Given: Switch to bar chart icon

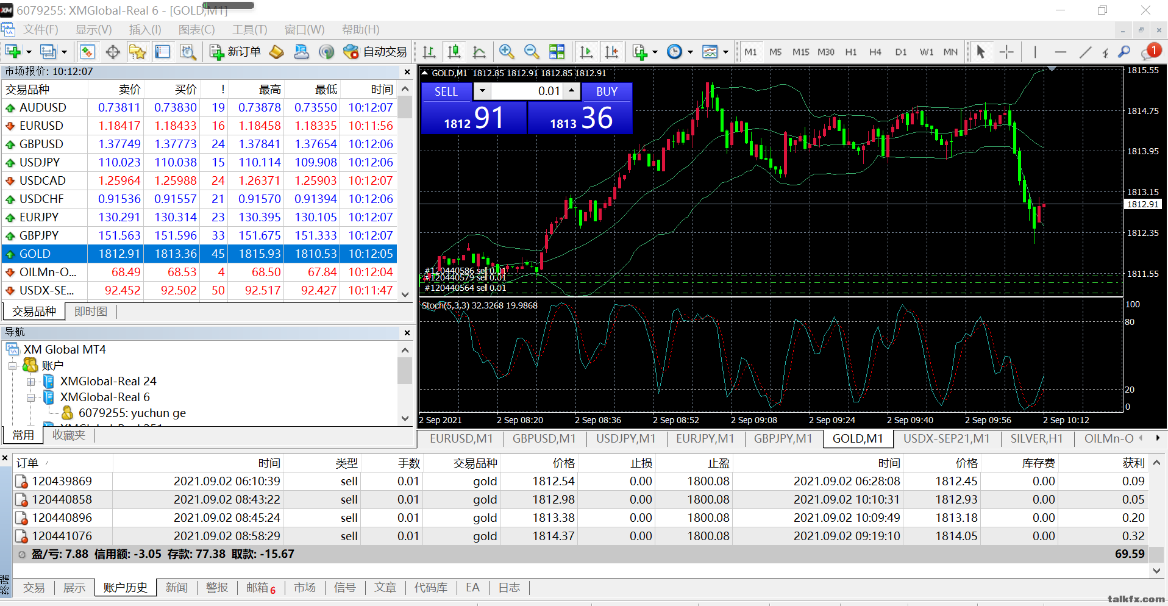Looking at the screenshot, I should (x=429, y=52).
